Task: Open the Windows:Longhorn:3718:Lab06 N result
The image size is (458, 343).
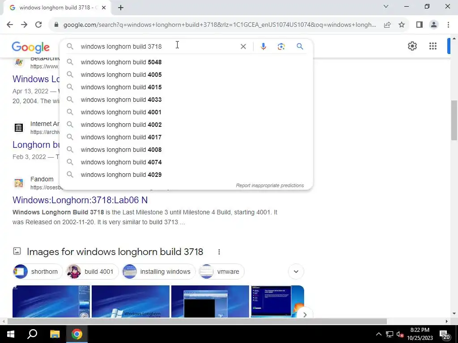Action: 80,200
